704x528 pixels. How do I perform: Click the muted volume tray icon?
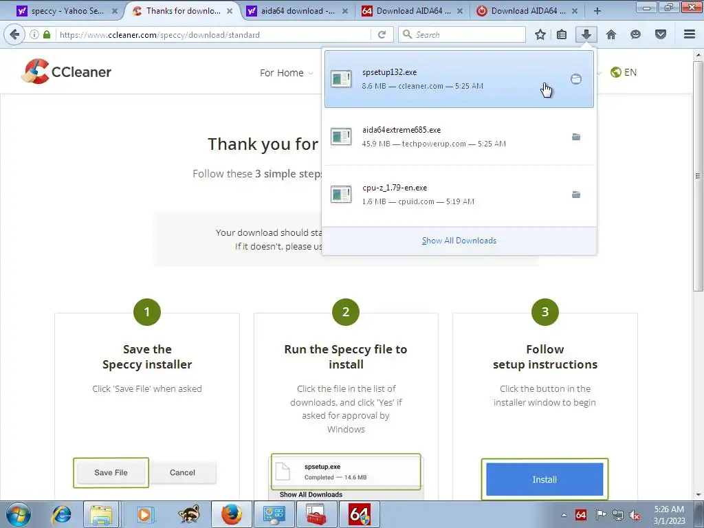635,515
